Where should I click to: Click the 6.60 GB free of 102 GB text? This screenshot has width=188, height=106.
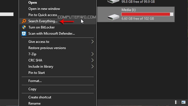tap(138, 19)
